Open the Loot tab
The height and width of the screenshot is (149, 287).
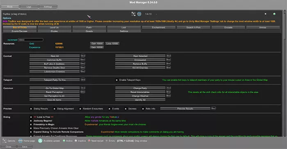pyautogui.click(x=124, y=28)
